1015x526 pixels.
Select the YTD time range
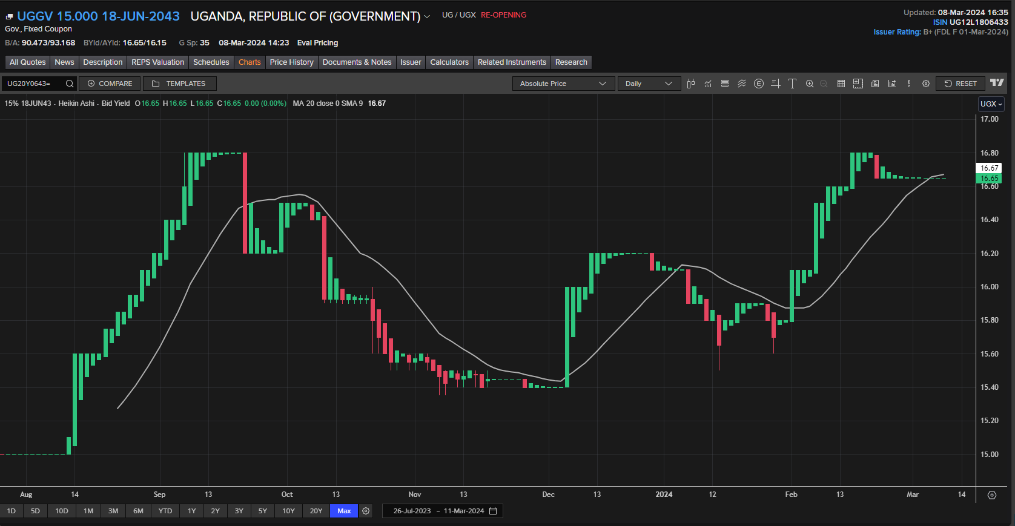[165, 511]
